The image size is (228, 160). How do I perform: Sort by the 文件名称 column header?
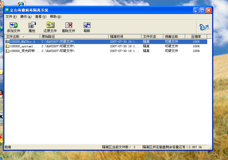[x=22, y=36]
